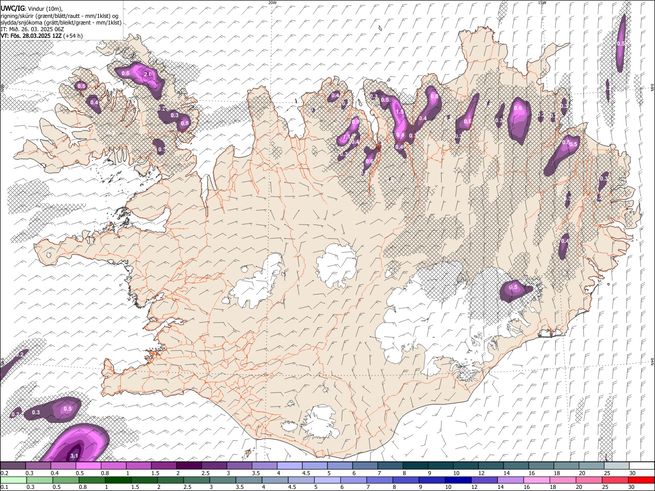Click the '15W' longitude label
The width and height of the screenshot is (655, 491).
(541, 3)
